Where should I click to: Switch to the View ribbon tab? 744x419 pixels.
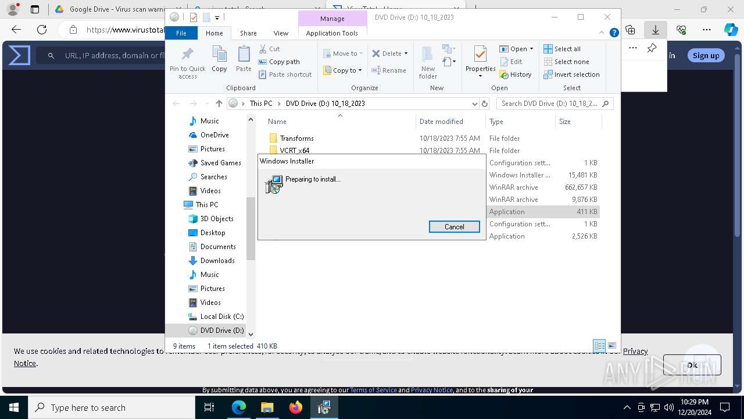pos(281,33)
